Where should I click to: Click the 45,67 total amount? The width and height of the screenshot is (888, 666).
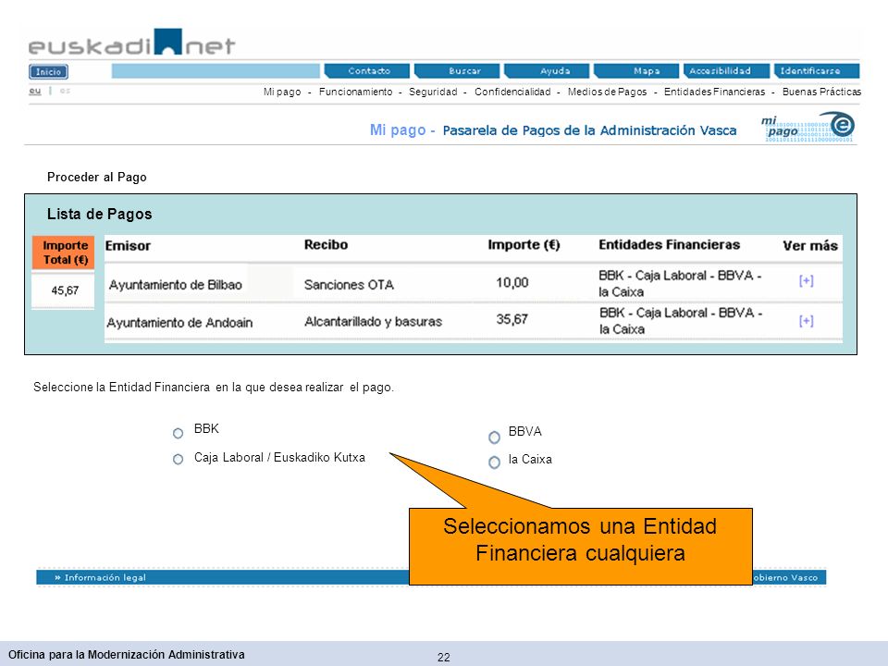click(x=65, y=290)
